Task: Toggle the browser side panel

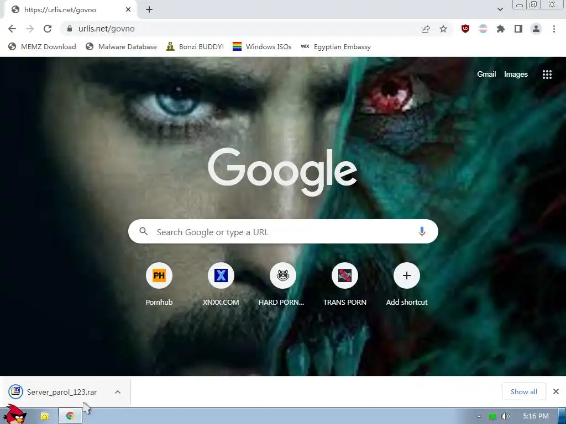Action: click(x=518, y=29)
